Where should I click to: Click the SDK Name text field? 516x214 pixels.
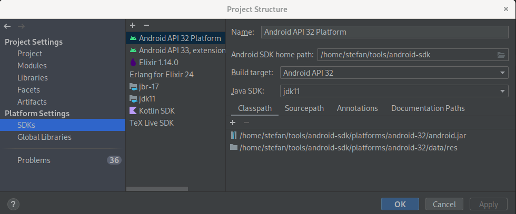click(384, 32)
